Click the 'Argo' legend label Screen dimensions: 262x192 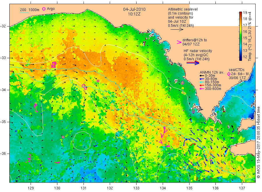[51, 9]
